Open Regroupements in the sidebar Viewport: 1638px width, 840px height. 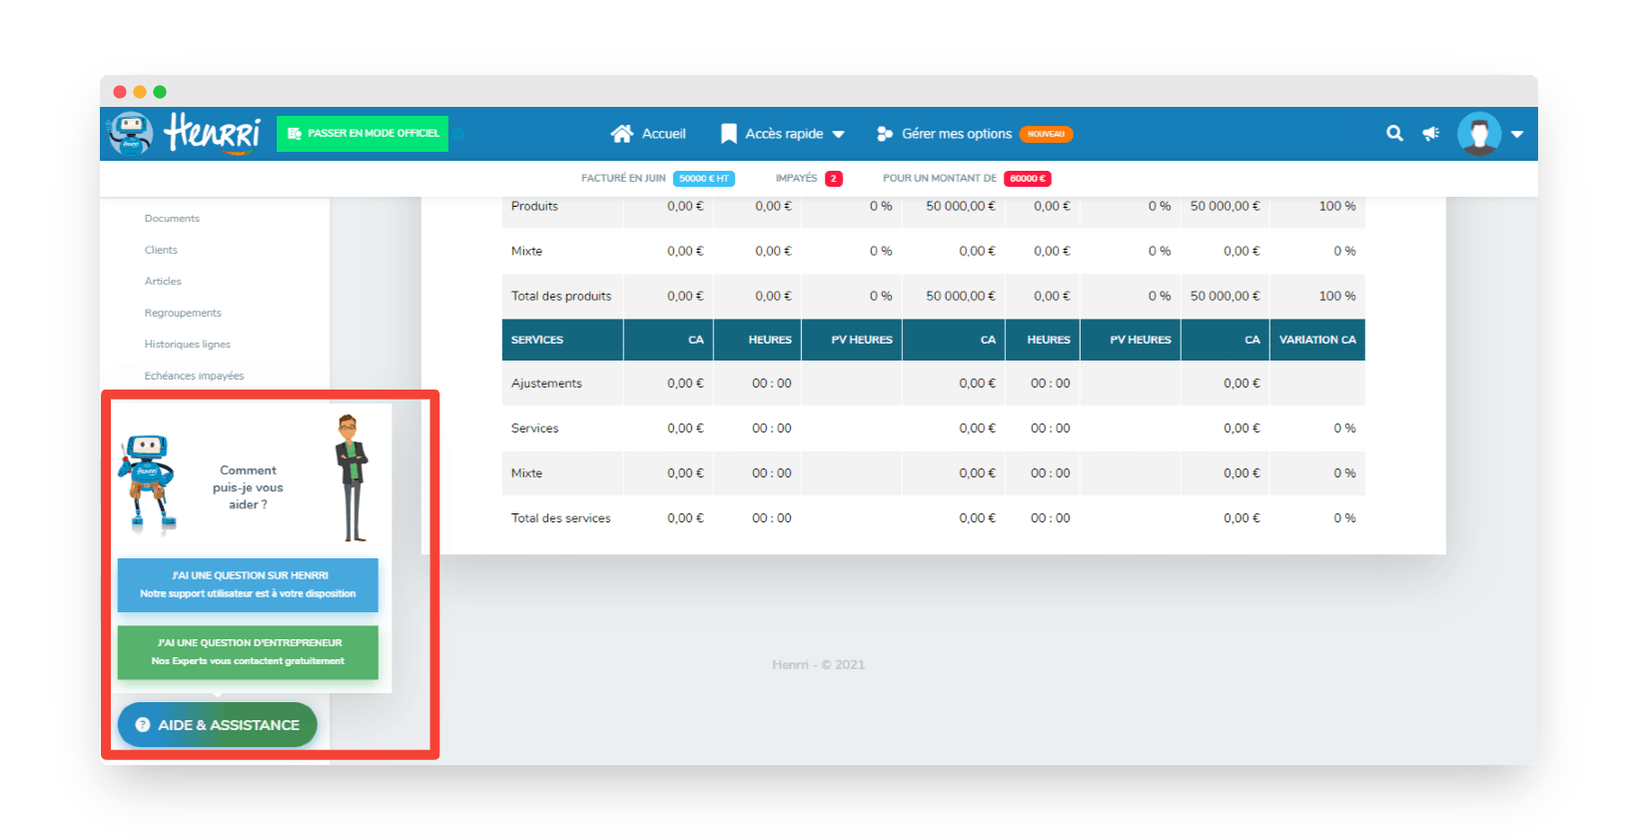click(183, 313)
